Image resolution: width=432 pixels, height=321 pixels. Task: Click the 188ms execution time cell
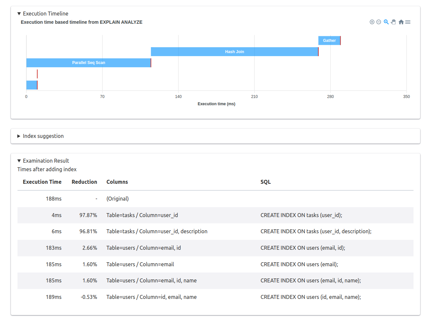54,199
